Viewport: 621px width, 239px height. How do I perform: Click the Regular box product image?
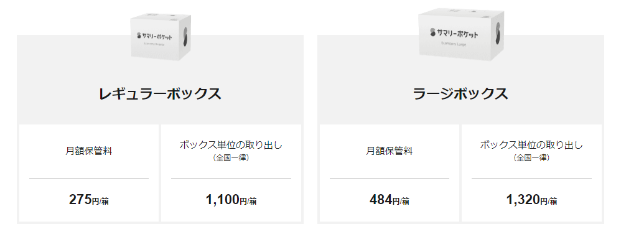(x=161, y=36)
